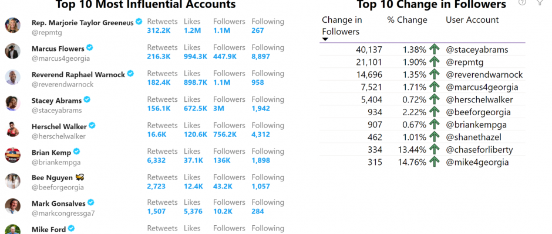This screenshot has height=234, width=552.
Task: Sort table by User Account column header
Action: (x=472, y=20)
